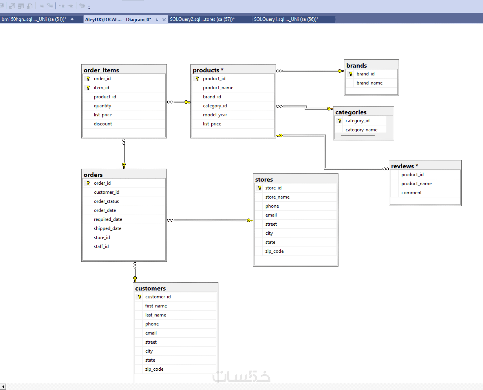Open the toolbar options overflow arrow
This screenshot has width=483, height=390.
[x=89, y=7]
